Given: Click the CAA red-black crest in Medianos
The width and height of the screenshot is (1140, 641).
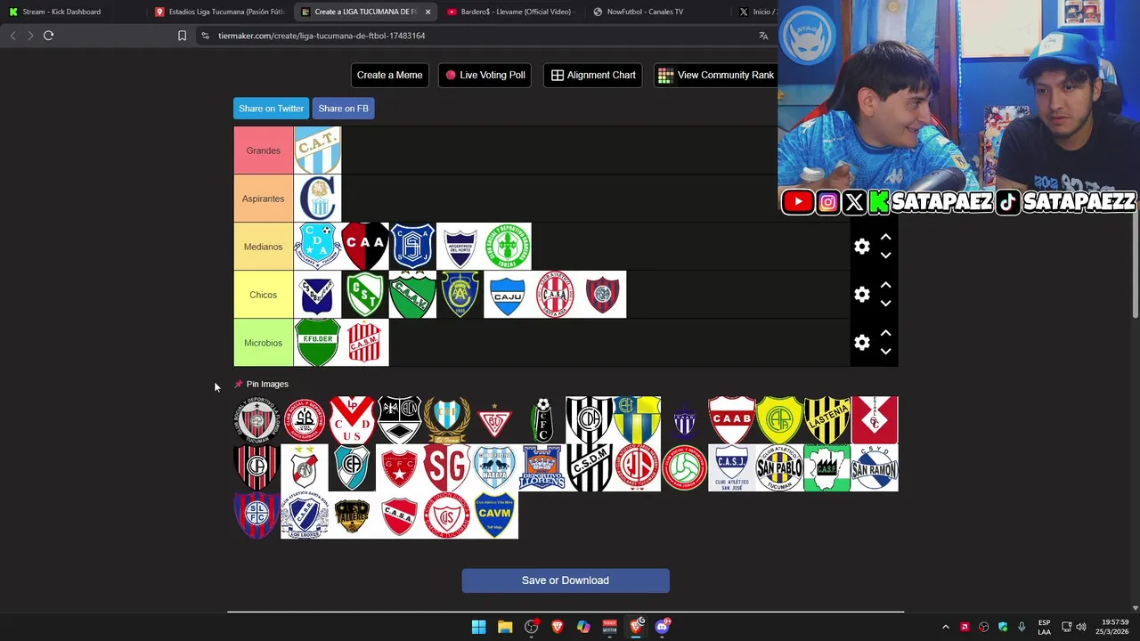Looking at the screenshot, I should [365, 247].
